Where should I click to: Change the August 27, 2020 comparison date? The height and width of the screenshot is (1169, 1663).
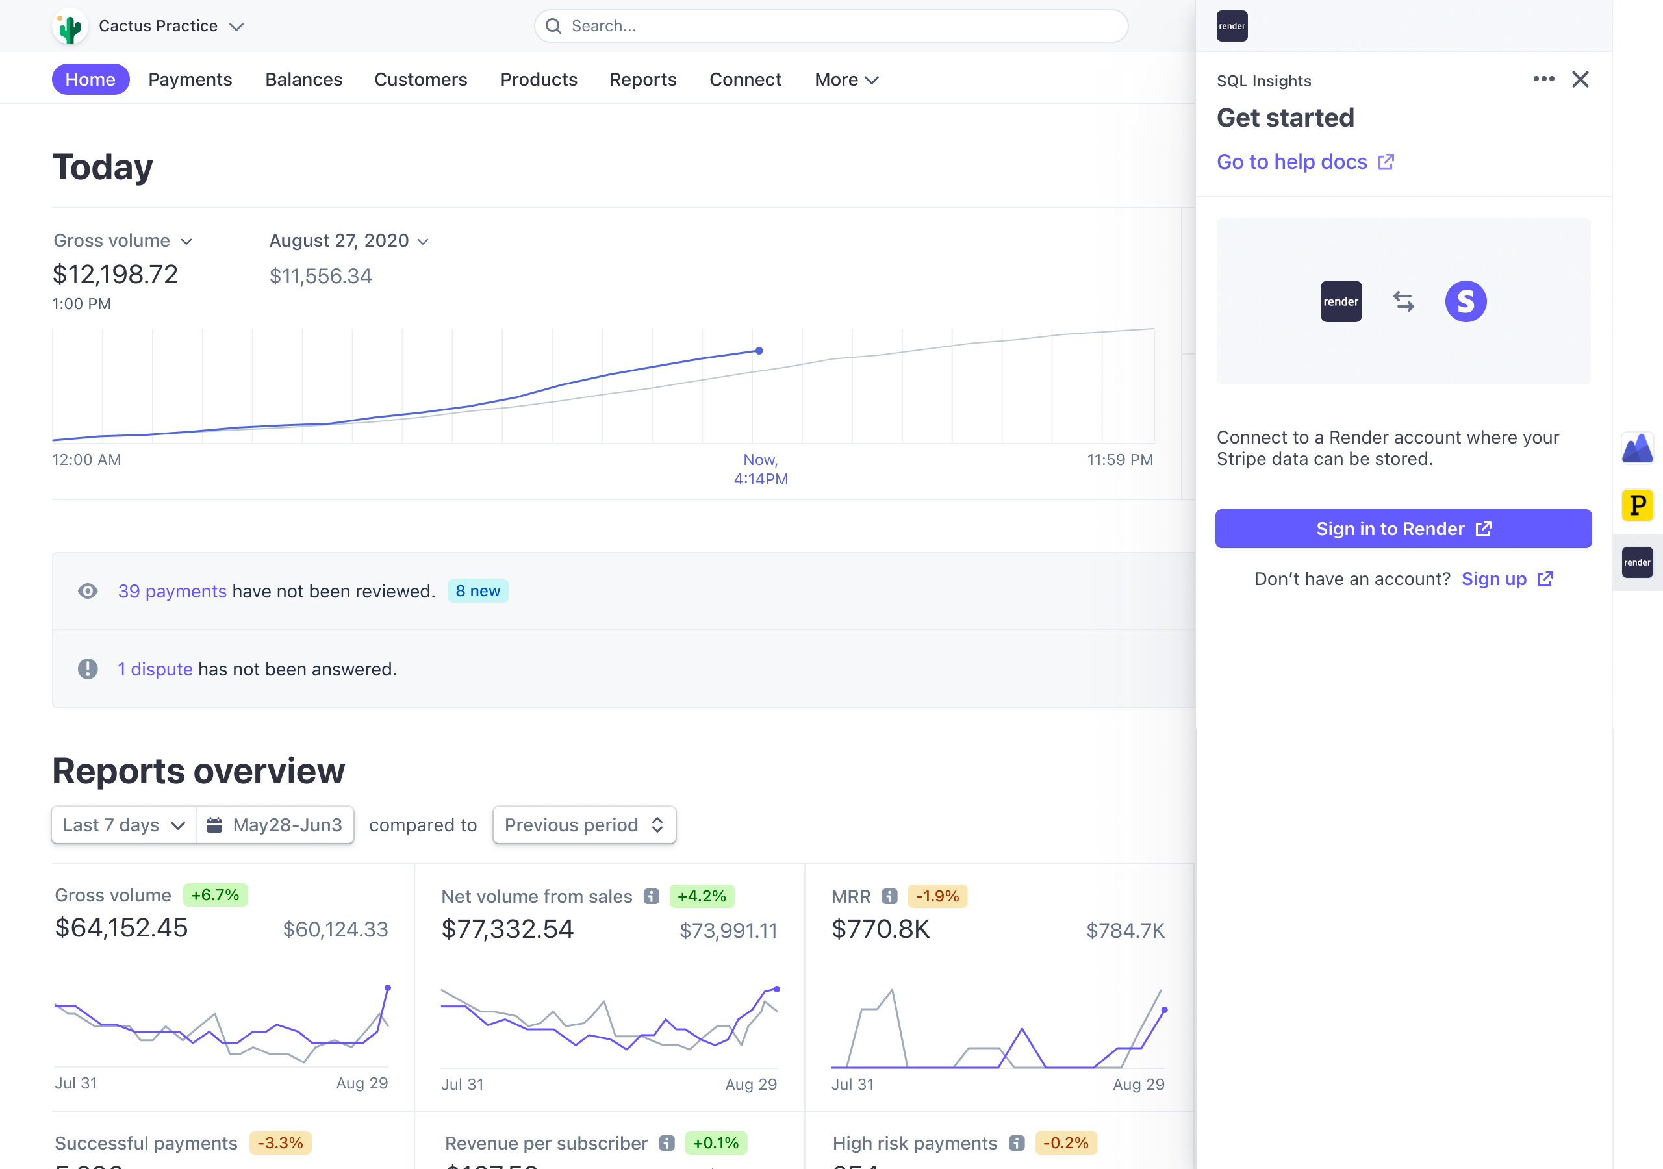(349, 240)
